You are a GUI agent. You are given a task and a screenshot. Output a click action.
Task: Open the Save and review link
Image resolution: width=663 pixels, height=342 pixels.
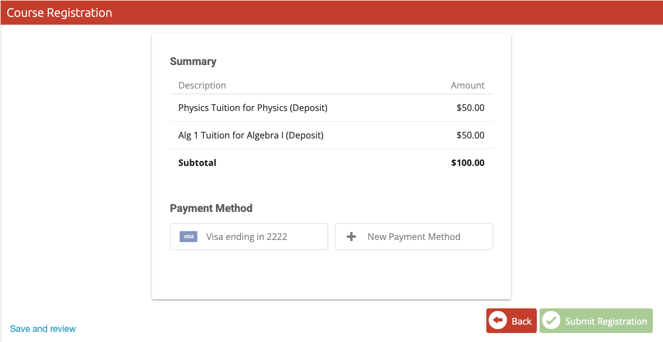[x=43, y=329]
